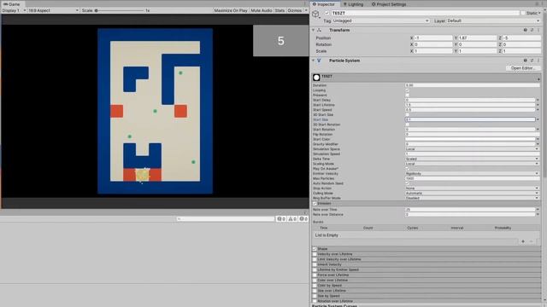Screen dimensions: 547x307
Task: Disable the Emission module checkbox
Action: click(315, 203)
